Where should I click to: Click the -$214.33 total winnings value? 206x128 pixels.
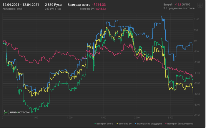99,5
